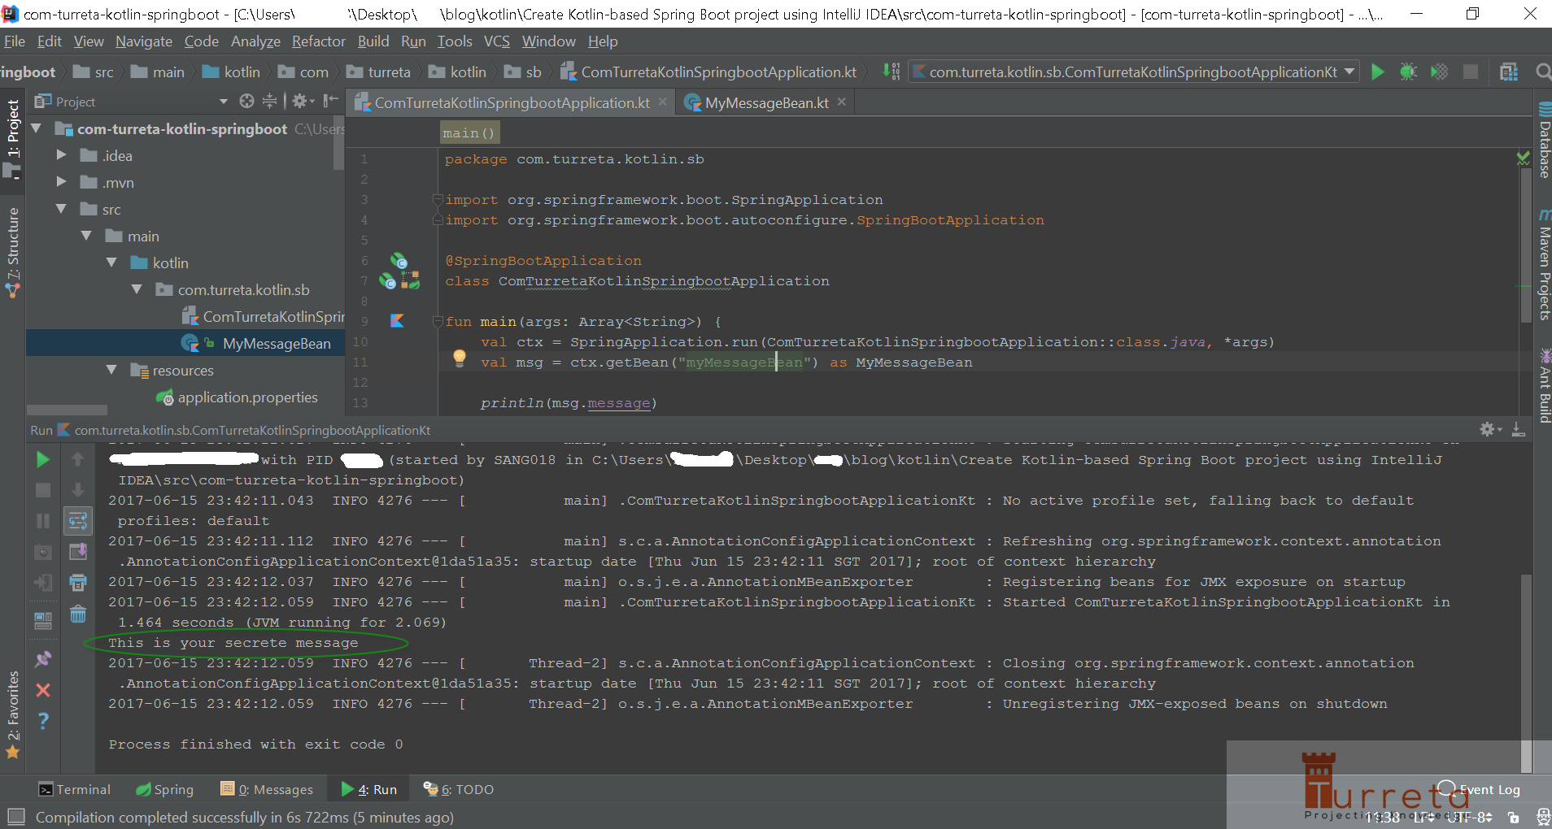Stop the process using the toolbar stop square
This screenshot has width=1552, height=829.
[1470, 72]
